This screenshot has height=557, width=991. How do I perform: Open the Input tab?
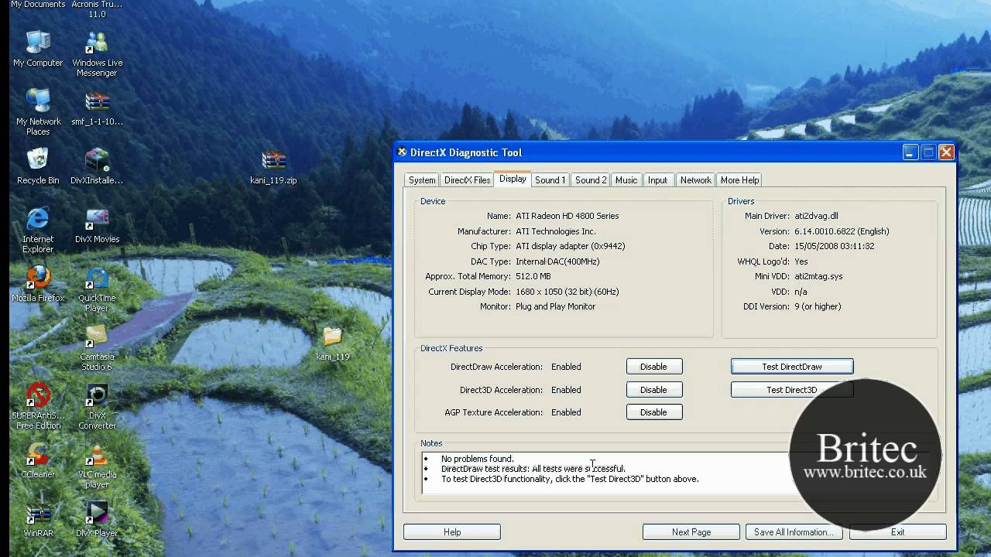(658, 180)
